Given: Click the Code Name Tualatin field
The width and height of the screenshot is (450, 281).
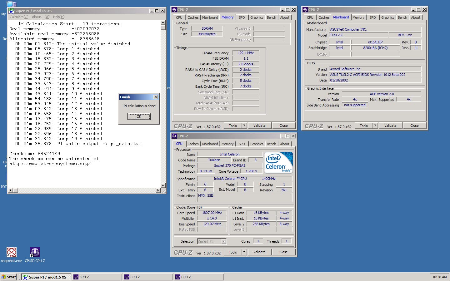Looking at the screenshot, I should click(214, 160).
